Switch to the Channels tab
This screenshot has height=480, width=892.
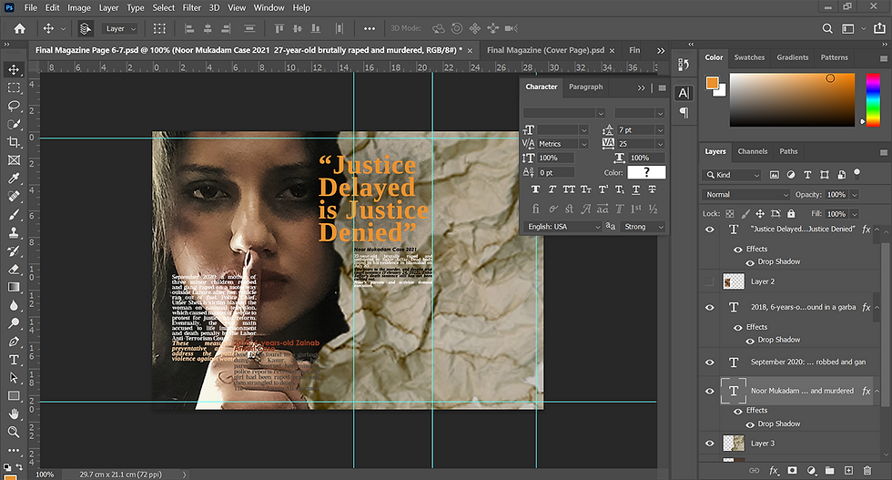point(752,151)
